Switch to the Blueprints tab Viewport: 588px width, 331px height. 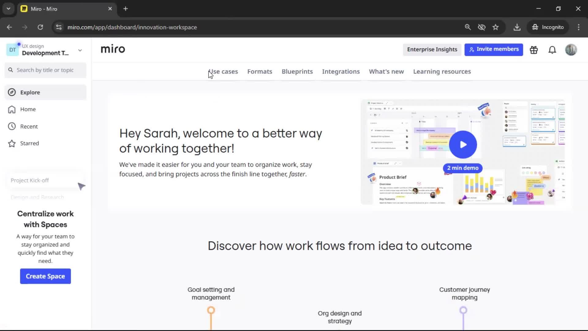point(297,71)
